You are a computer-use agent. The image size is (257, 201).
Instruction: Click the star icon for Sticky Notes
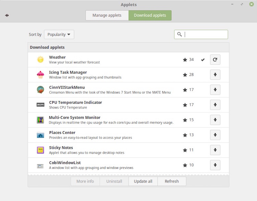185,150
